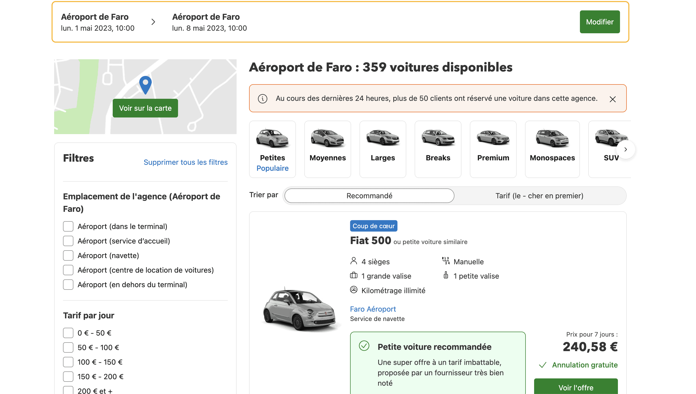Check the 150 € - 200 € price filter
The image size is (696, 394).
68,377
